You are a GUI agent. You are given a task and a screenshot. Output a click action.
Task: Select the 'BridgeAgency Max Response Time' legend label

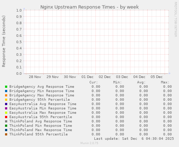tap(42, 95)
